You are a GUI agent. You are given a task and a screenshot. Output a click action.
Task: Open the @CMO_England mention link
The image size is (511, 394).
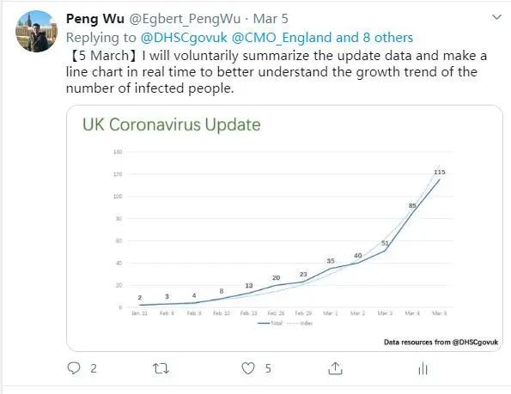tap(282, 38)
